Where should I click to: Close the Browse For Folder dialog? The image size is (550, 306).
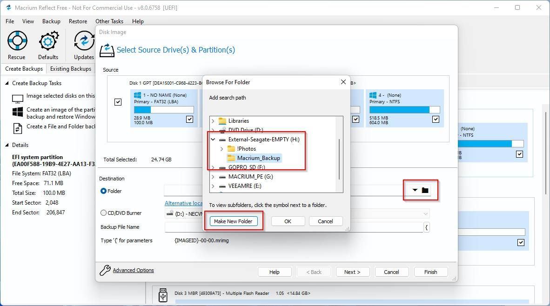tap(343, 82)
